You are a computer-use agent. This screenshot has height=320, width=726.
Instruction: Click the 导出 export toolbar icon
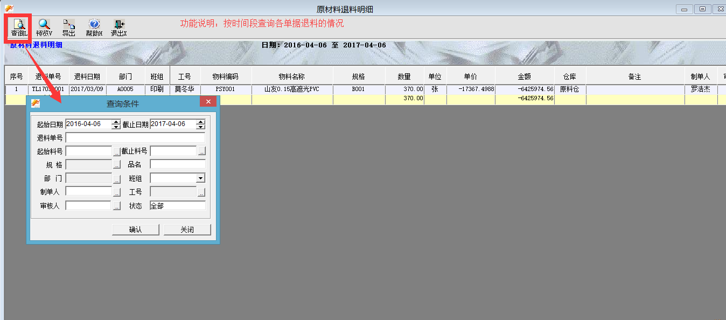(69, 27)
